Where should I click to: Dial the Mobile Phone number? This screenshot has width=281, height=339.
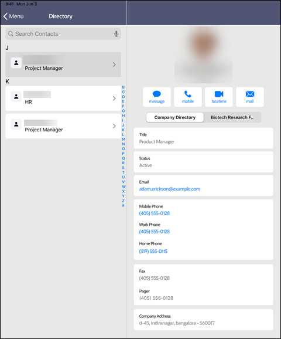coord(155,213)
